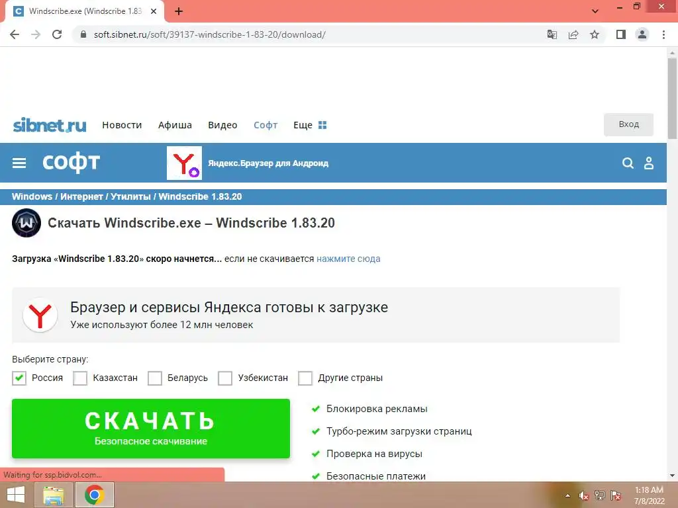This screenshot has width=678, height=508.
Task: Click the Yandex browser heading text
Action: 229,307
